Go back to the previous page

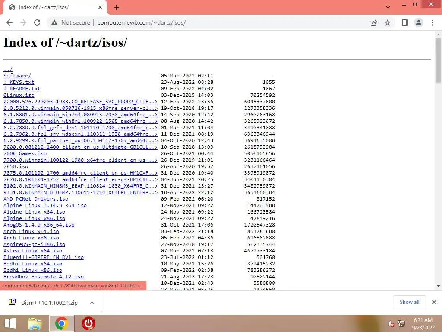click(x=9, y=22)
